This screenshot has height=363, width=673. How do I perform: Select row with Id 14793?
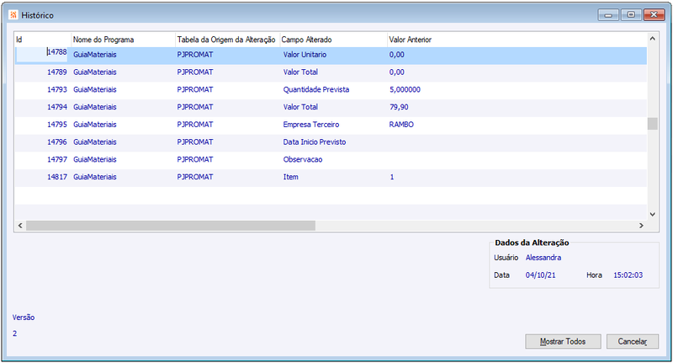pos(331,90)
